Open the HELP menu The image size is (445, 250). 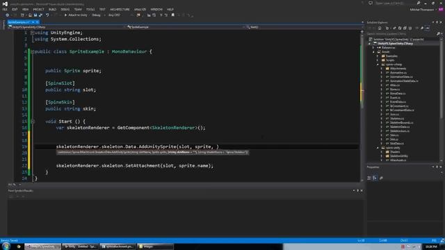click(170, 9)
